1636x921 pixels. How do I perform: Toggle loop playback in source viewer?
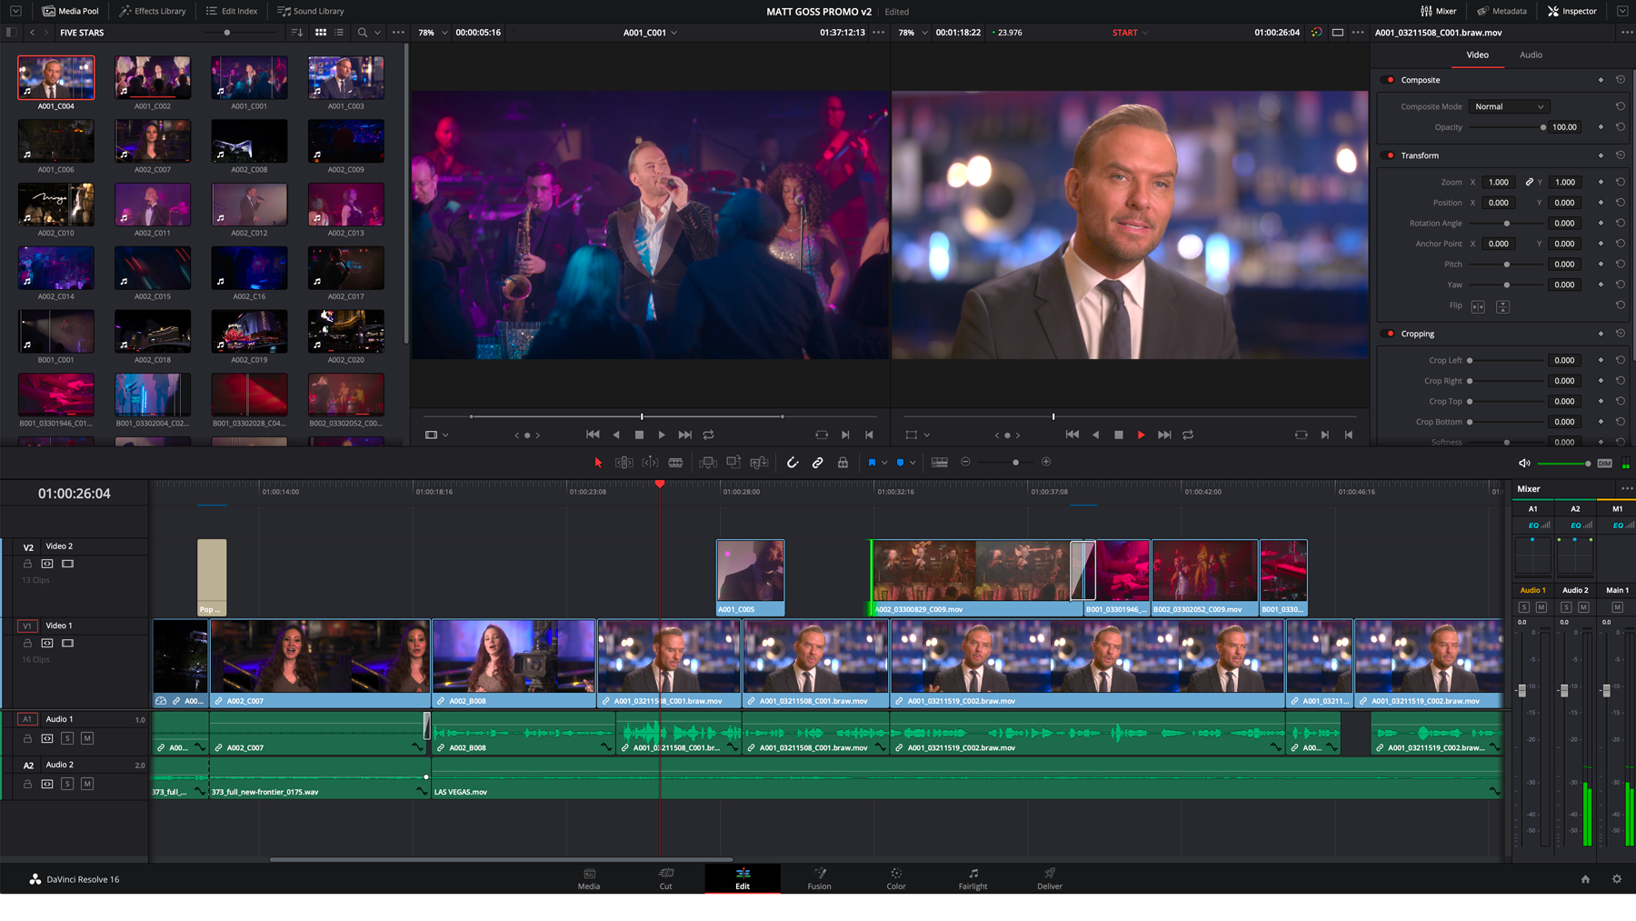(x=709, y=435)
